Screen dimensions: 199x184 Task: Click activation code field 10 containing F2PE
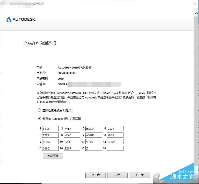(72, 142)
